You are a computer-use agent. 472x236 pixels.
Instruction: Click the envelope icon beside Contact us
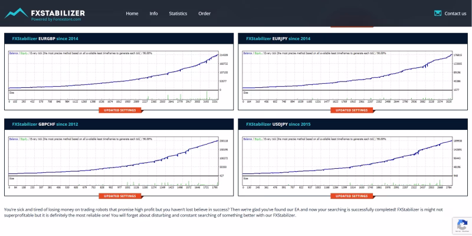tap(438, 13)
